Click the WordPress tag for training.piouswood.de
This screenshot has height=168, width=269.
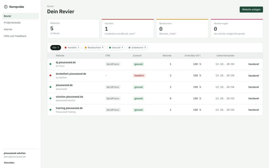pos(113,110)
